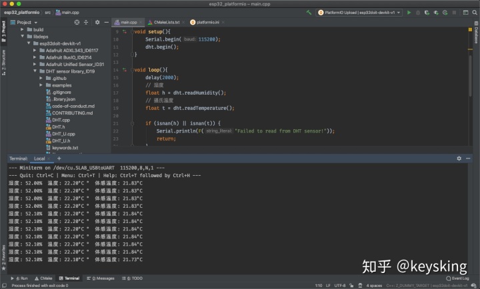The height and width of the screenshot is (289, 480).
Task: Click the locate file target icon
Action: (77, 23)
